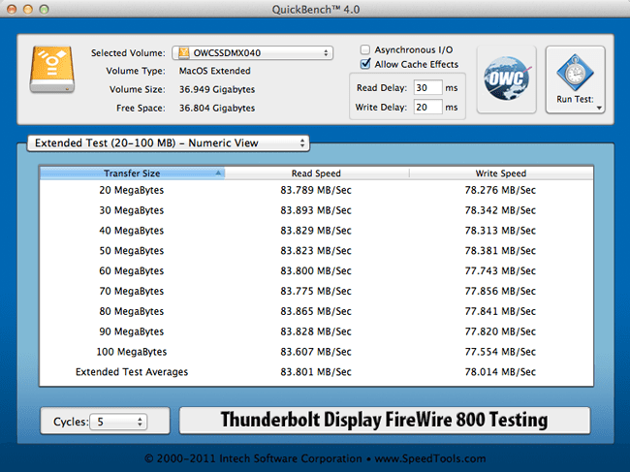Select the Extended Test Averages row
Viewport: 630px width, 472px height.
315,372
